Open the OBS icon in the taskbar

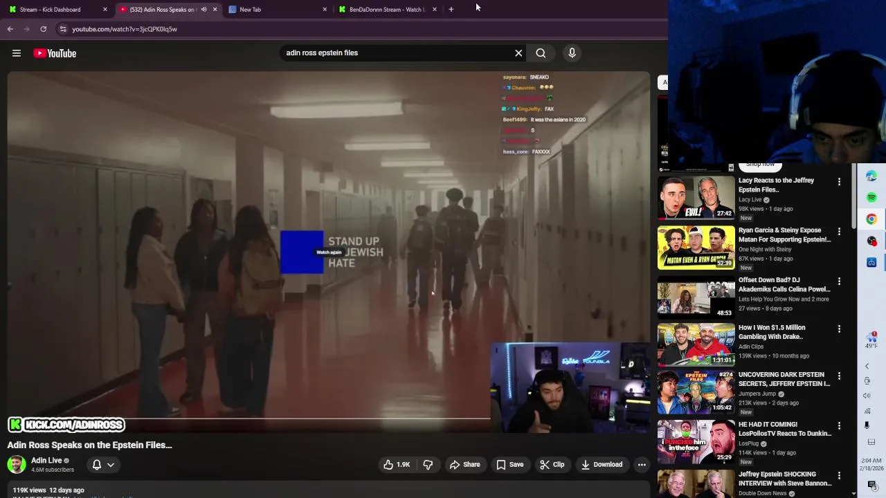coord(871,241)
